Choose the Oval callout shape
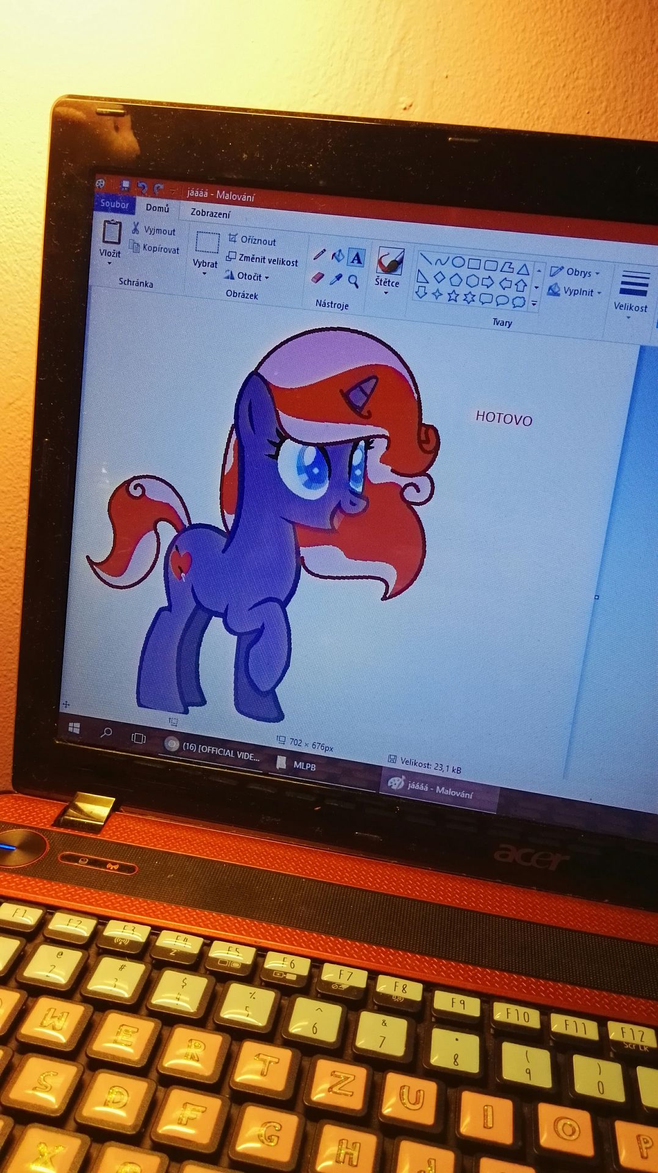This screenshot has width=658, height=1173. coord(502,300)
